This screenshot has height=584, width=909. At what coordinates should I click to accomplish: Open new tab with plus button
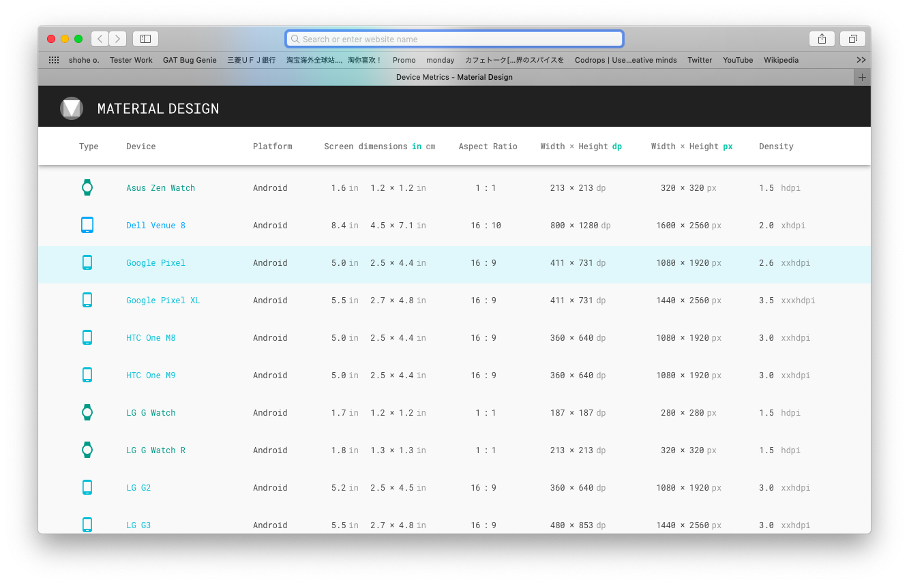pos(862,77)
